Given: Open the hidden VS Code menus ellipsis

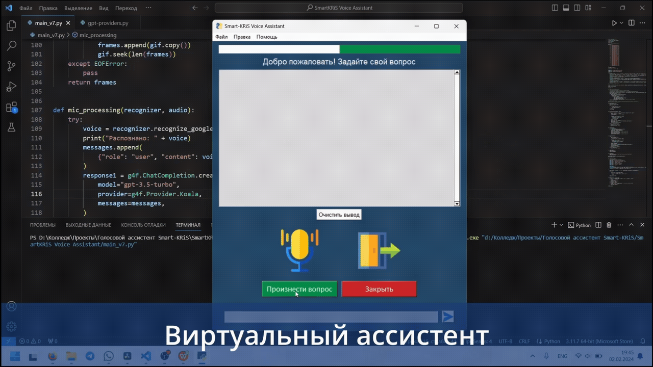Looking at the screenshot, I should point(148,8).
